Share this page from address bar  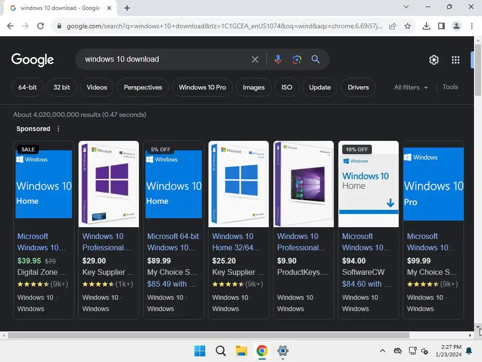click(393, 26)
